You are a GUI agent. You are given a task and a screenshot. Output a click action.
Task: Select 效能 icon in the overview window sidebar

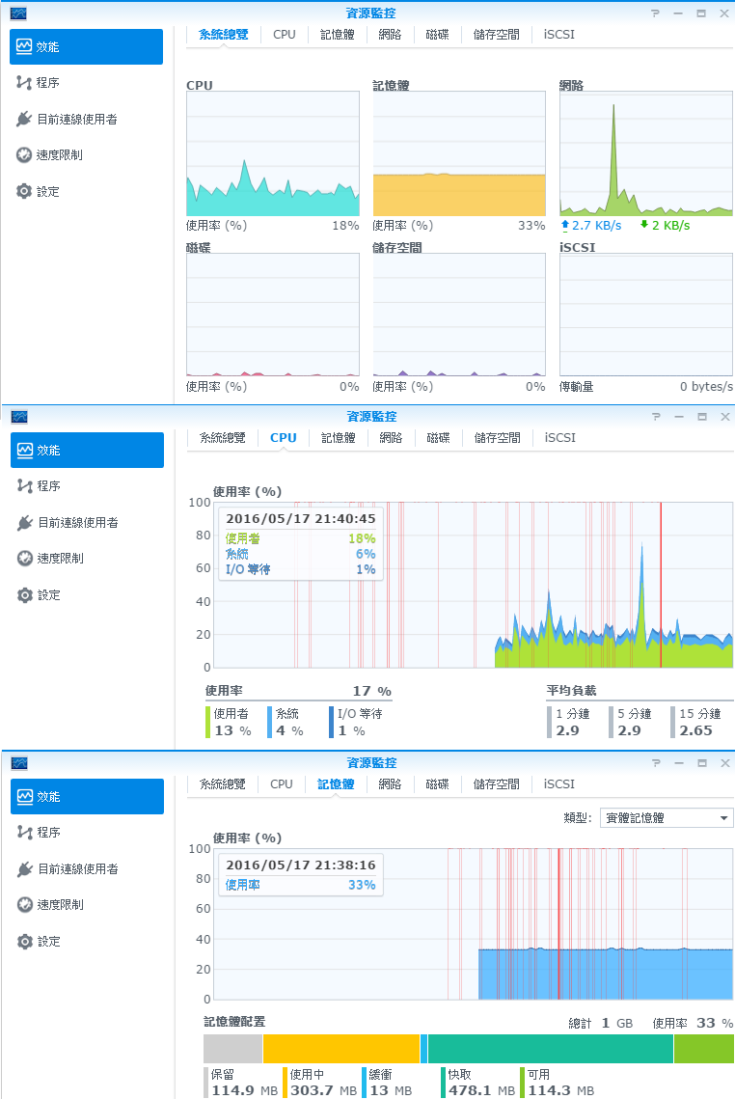pos(24,47)
